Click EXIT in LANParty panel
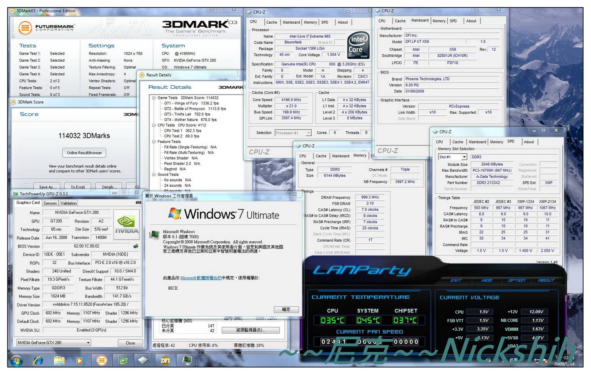This screenshot has width=591, height=375. tap(456, 280)
